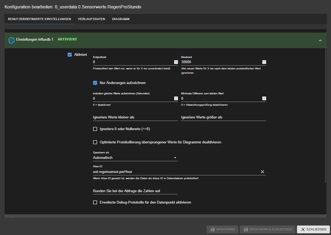This screenshot has height=235, width=331.
Task: Toggle the Aktiviert checkbox
Action: click(70, 55)
